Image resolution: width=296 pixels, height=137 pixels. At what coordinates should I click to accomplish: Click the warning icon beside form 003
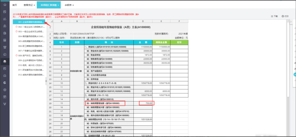pyautogui.click(x=16, y=31)
